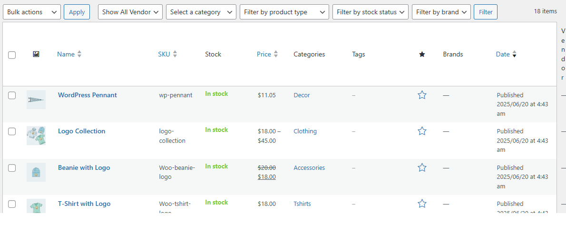Screen dimensions: 566x232
Task: Tick the Beanie with Logo checkbox
Action: point(12,168)
